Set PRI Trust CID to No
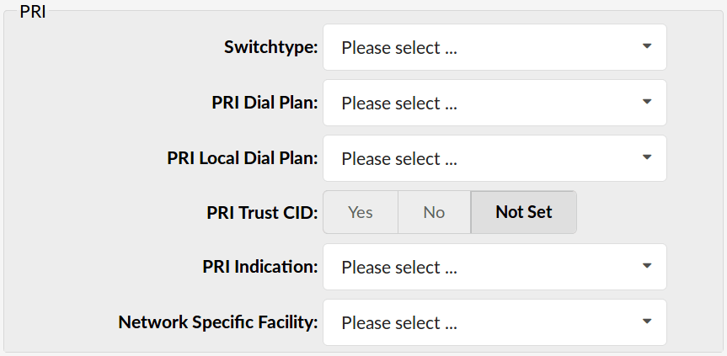 [x=434, y=212]
